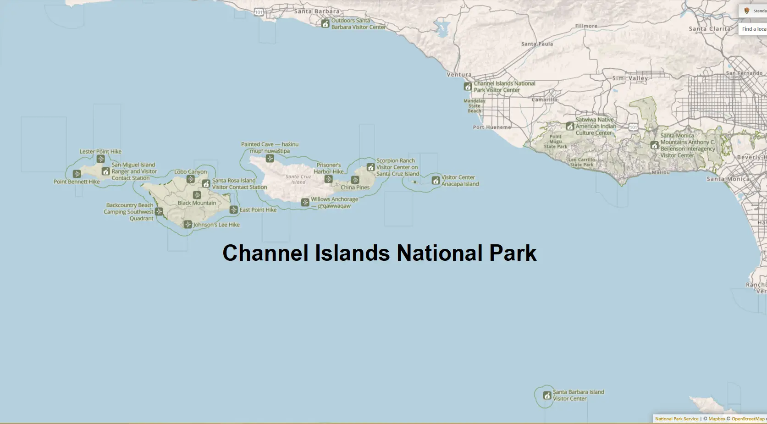Click the Santa Barbara Island Visitor Center icon

[547, 395]
